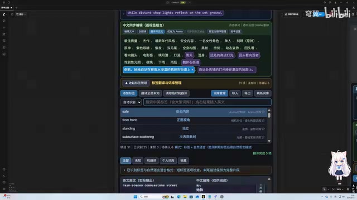This screenshot has width=357, height=200.
Task: Select the 'standing' row in tag list
Action: [x=194, y=129]
